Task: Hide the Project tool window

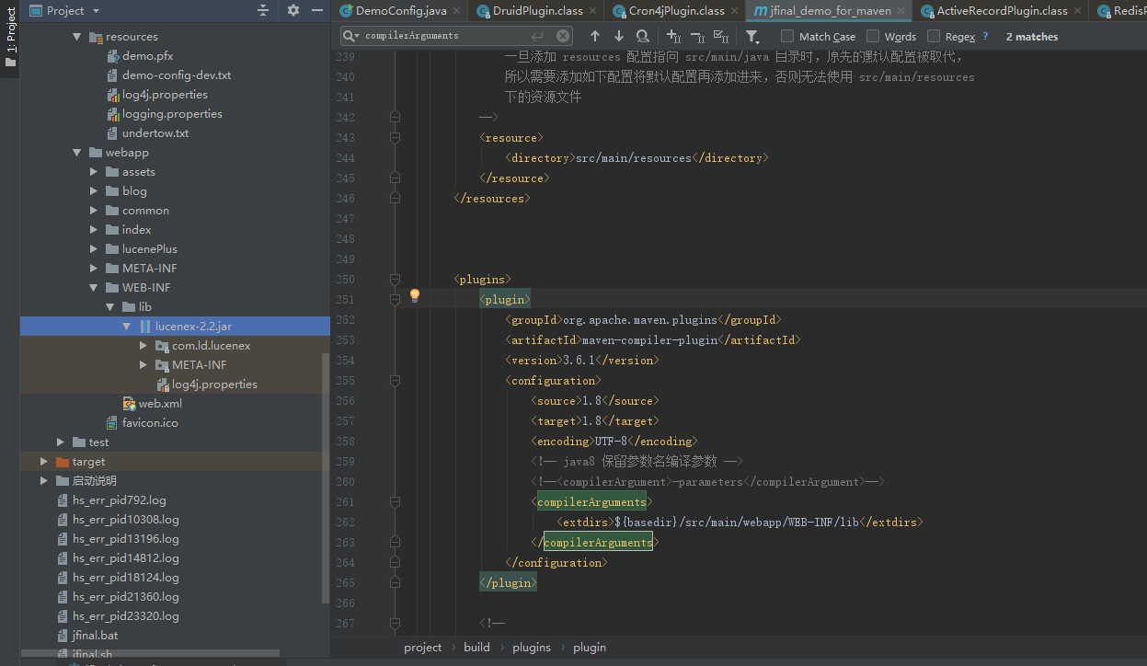Action: 317,10
